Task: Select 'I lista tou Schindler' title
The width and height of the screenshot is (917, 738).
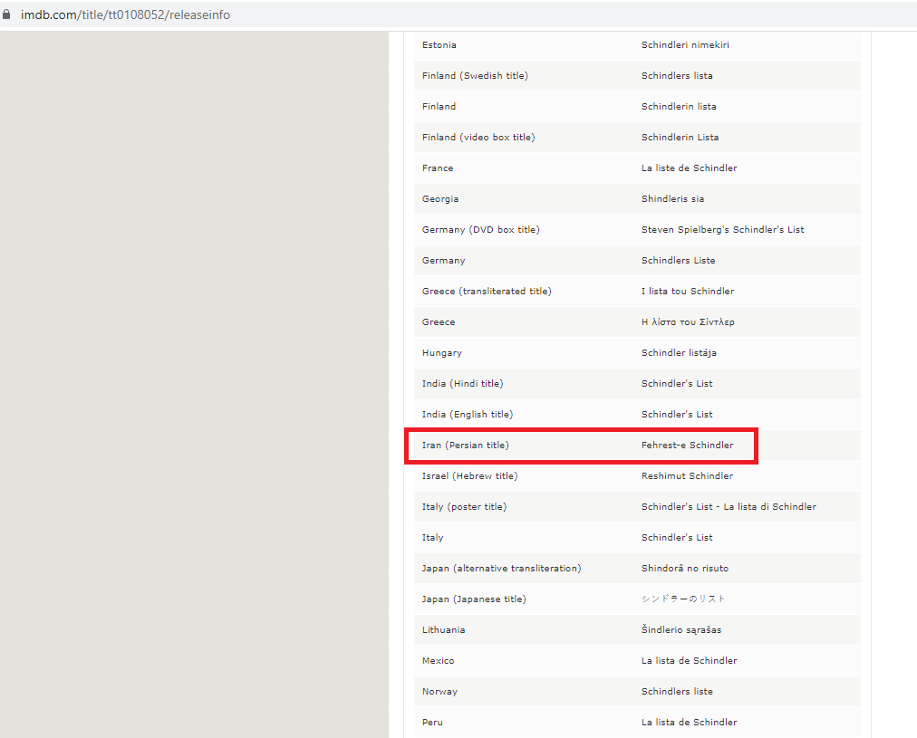Action: (687, 291)
